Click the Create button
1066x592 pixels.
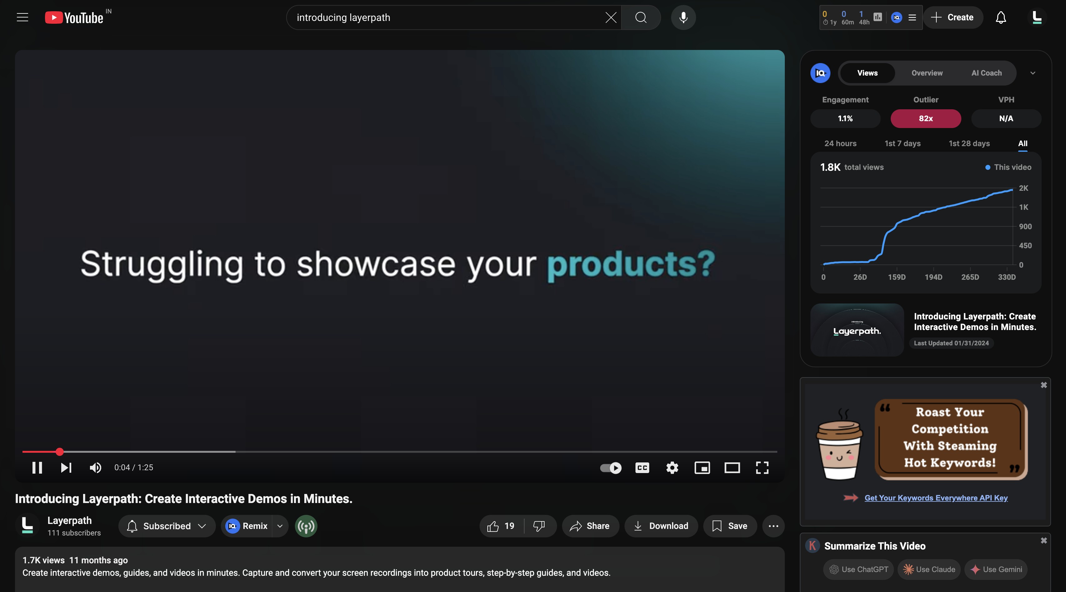pyautogui.click(x=952, y=17)
